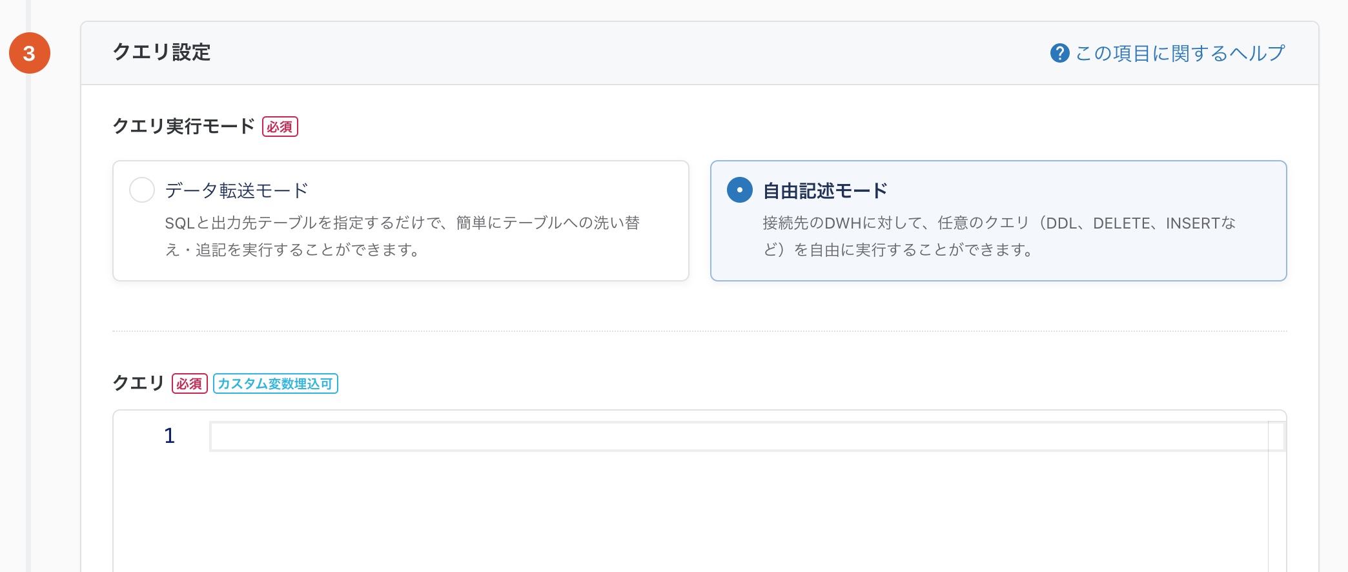The width and height of the screenshot is (1348, 572).
Task: Click the 必須 badge next to クエリ
Action: (x=189, y=383)
